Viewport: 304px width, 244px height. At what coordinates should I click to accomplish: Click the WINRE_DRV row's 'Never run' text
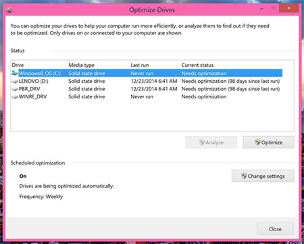click(142, 97)
